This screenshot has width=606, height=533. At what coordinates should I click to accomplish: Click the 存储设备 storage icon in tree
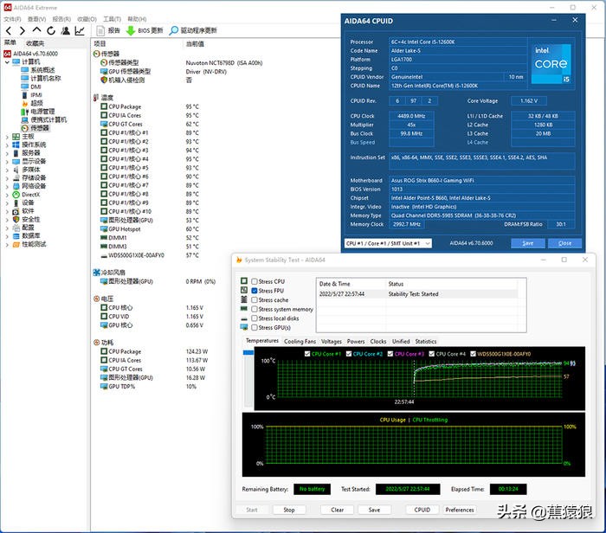(16, 178)
